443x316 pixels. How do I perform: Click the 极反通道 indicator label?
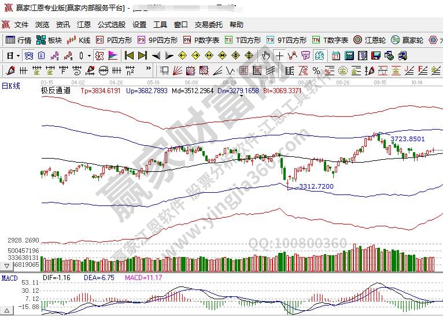tap(56, 91)
